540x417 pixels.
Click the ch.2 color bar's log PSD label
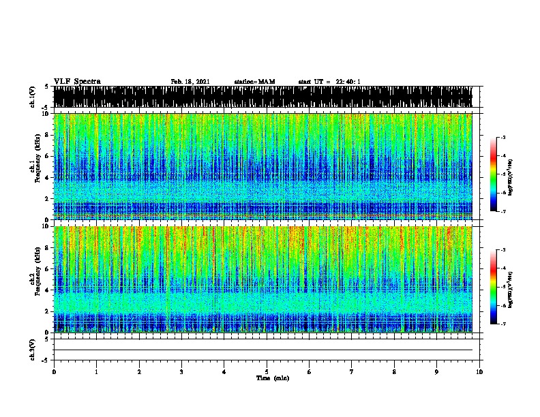[x=511, y=290]
